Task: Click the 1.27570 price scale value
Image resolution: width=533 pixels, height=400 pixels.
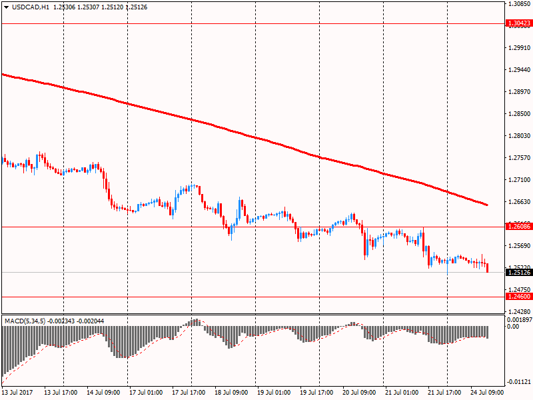Action: tap(519, 158)
